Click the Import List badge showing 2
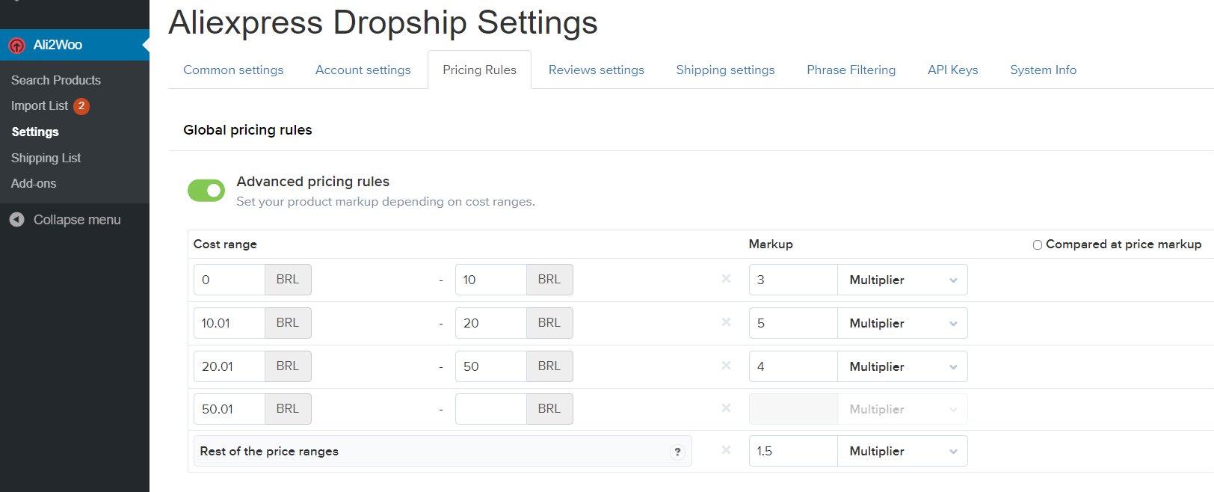 pos(81,106)
